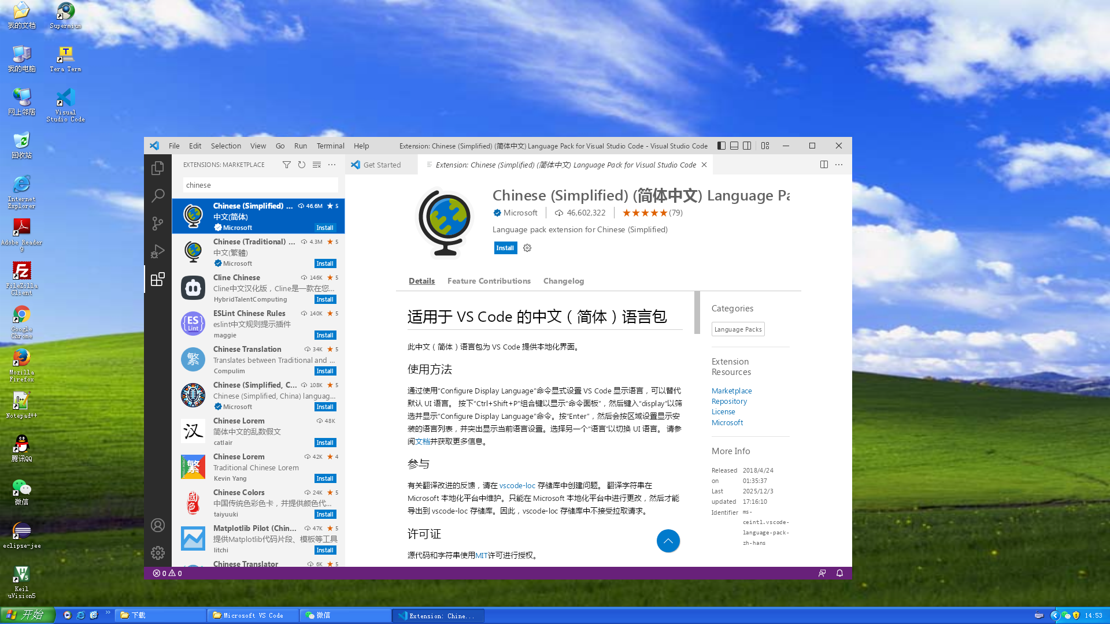1110x624 pixels.
Task: Toggle the bottom panel layout button
Action: [734, 146]
